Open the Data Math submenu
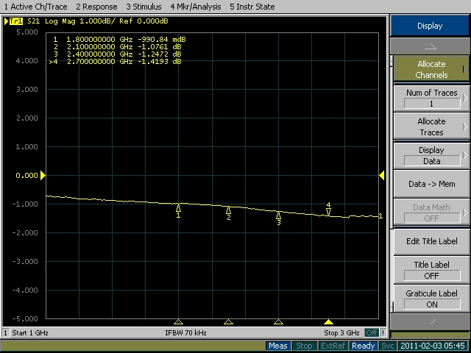This screenshot has height=353, width=471. point(431,213)
